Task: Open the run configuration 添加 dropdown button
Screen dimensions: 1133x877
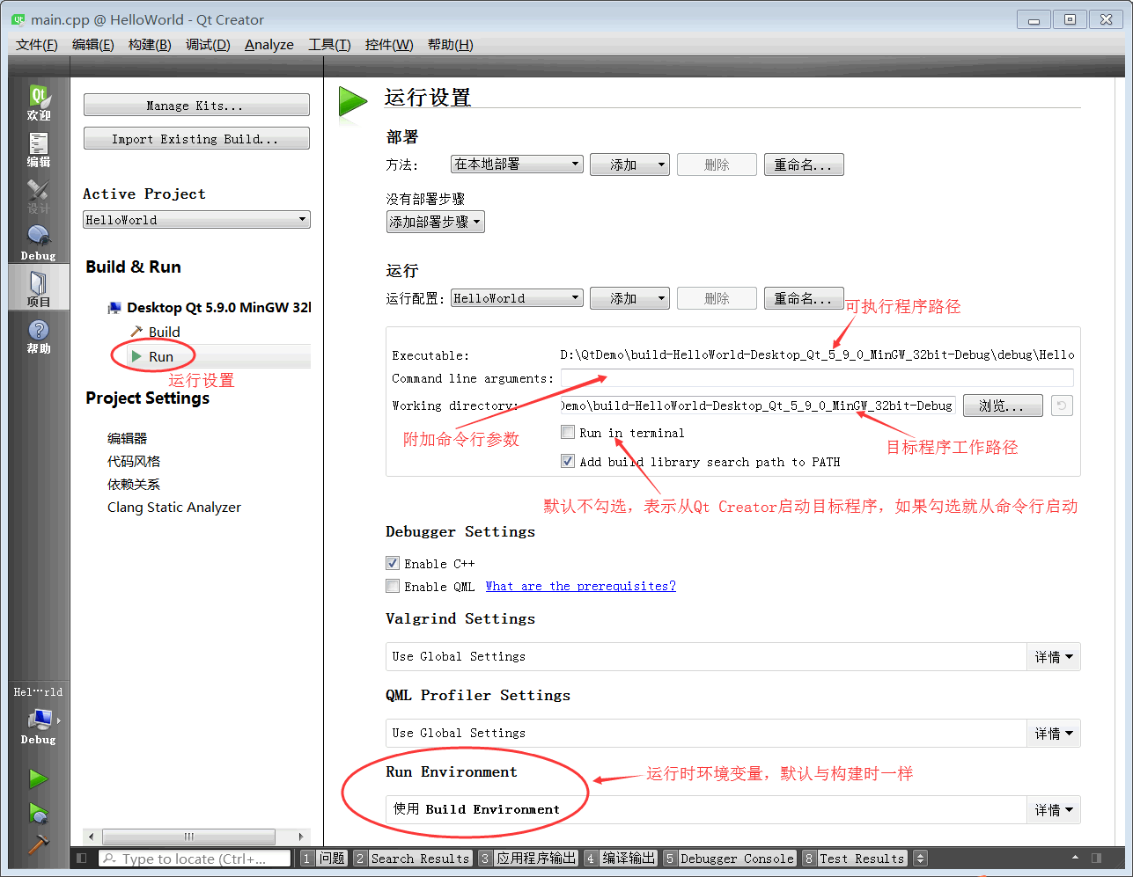Action: click(629, 298)
